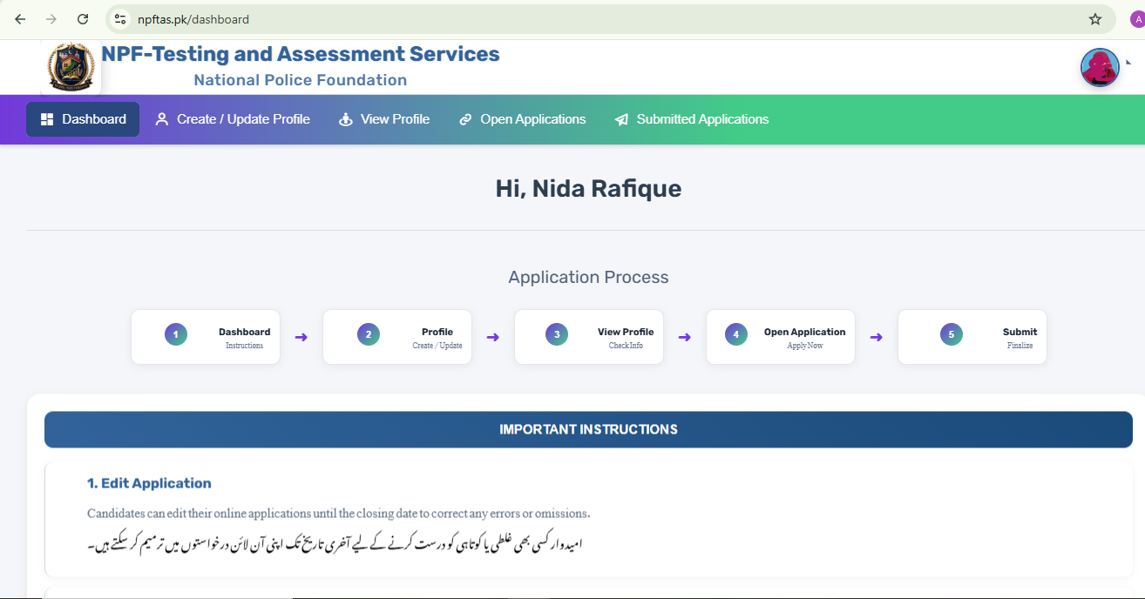The height and width of the screenshot is (599, 1145).
Task: Click the View Profile icon
Action: tap(346, 119)
